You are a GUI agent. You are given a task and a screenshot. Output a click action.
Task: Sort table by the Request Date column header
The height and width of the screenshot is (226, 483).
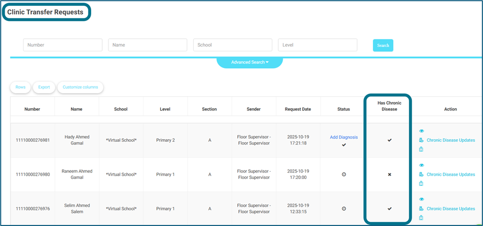pos(298,109)
